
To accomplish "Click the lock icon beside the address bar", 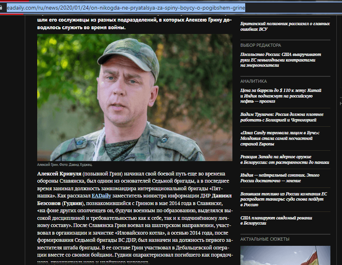I will 1,8.
